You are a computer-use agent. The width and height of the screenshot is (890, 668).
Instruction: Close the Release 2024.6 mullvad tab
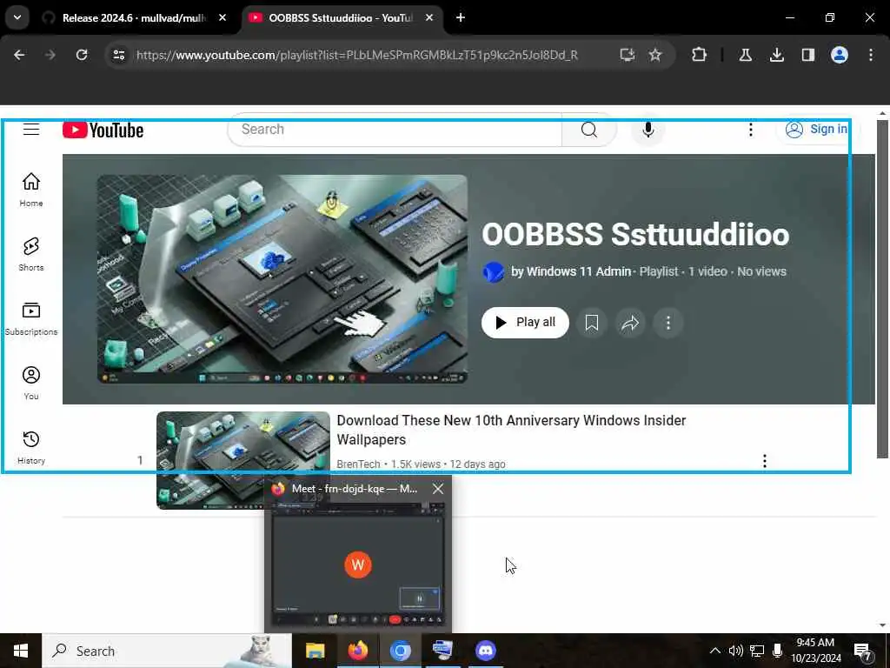point(222,18)
